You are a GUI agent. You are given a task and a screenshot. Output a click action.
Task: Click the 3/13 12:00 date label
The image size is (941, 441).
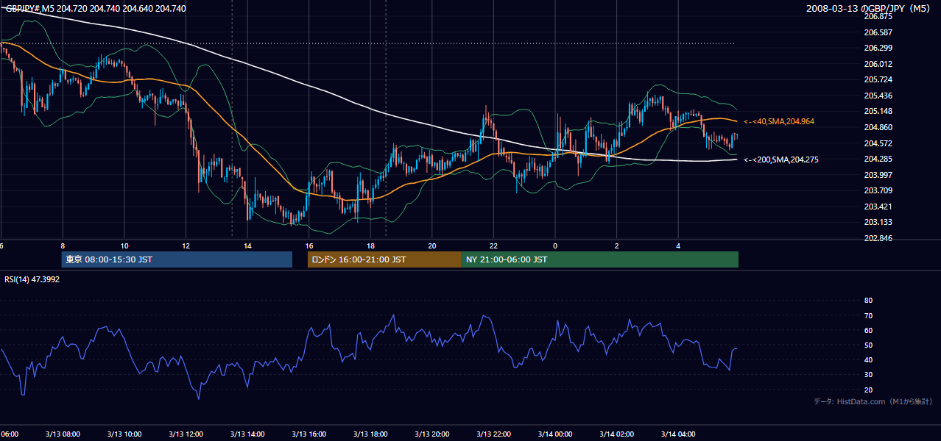click(186, 434)
